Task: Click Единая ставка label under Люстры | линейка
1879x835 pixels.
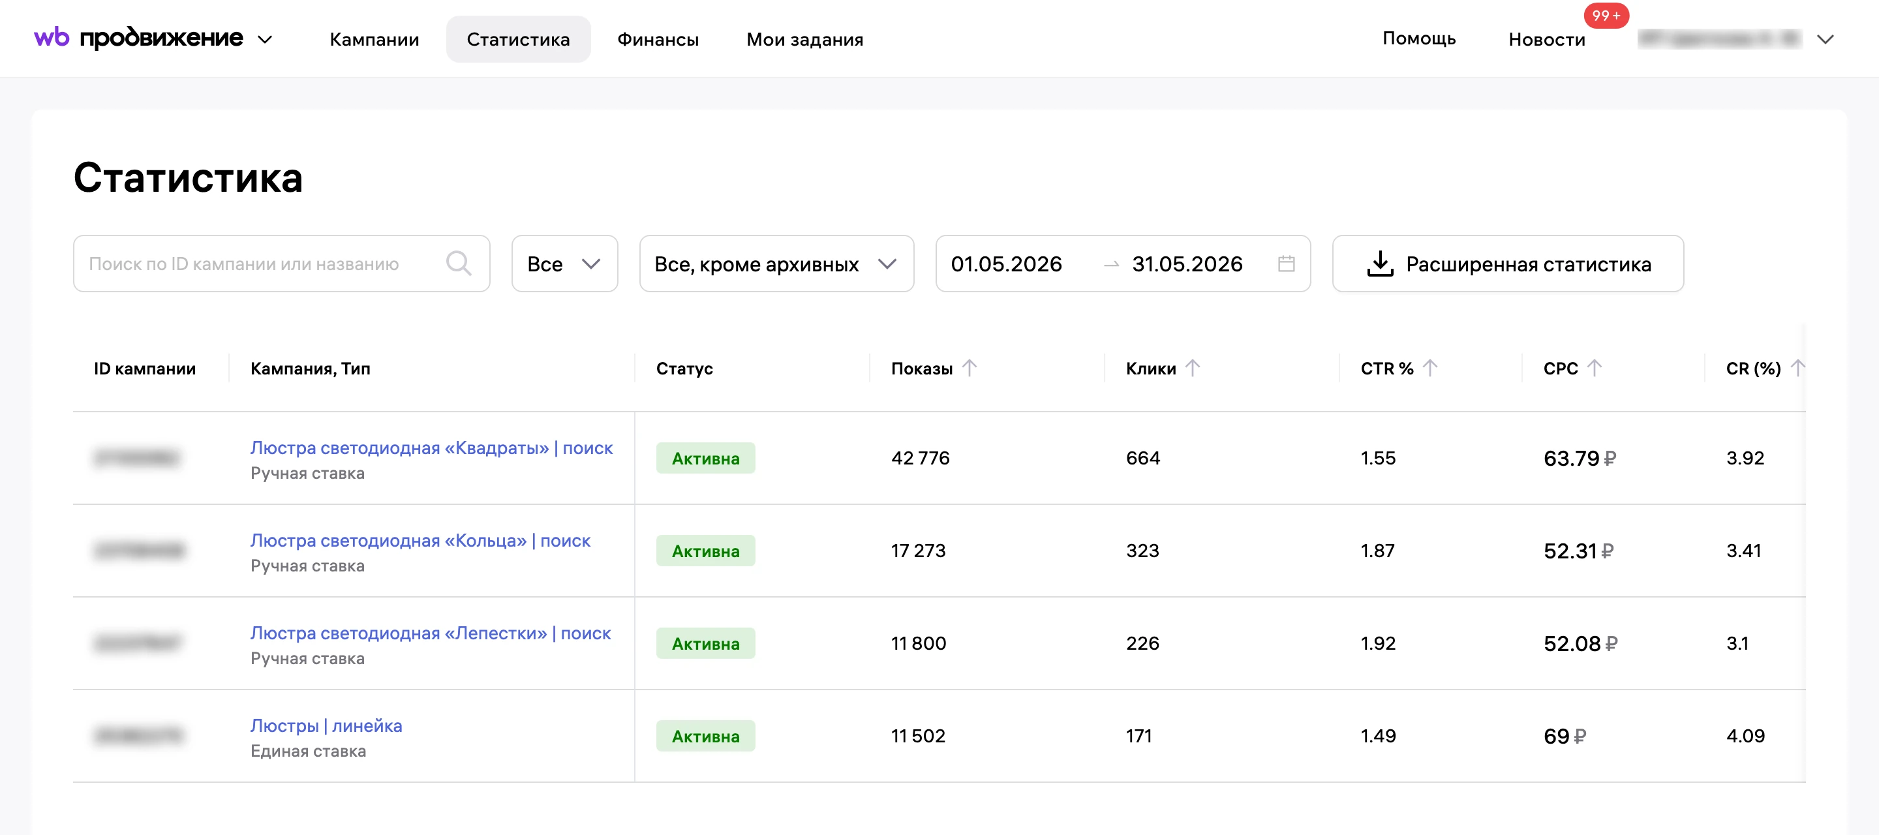Action: pos(308,751)
